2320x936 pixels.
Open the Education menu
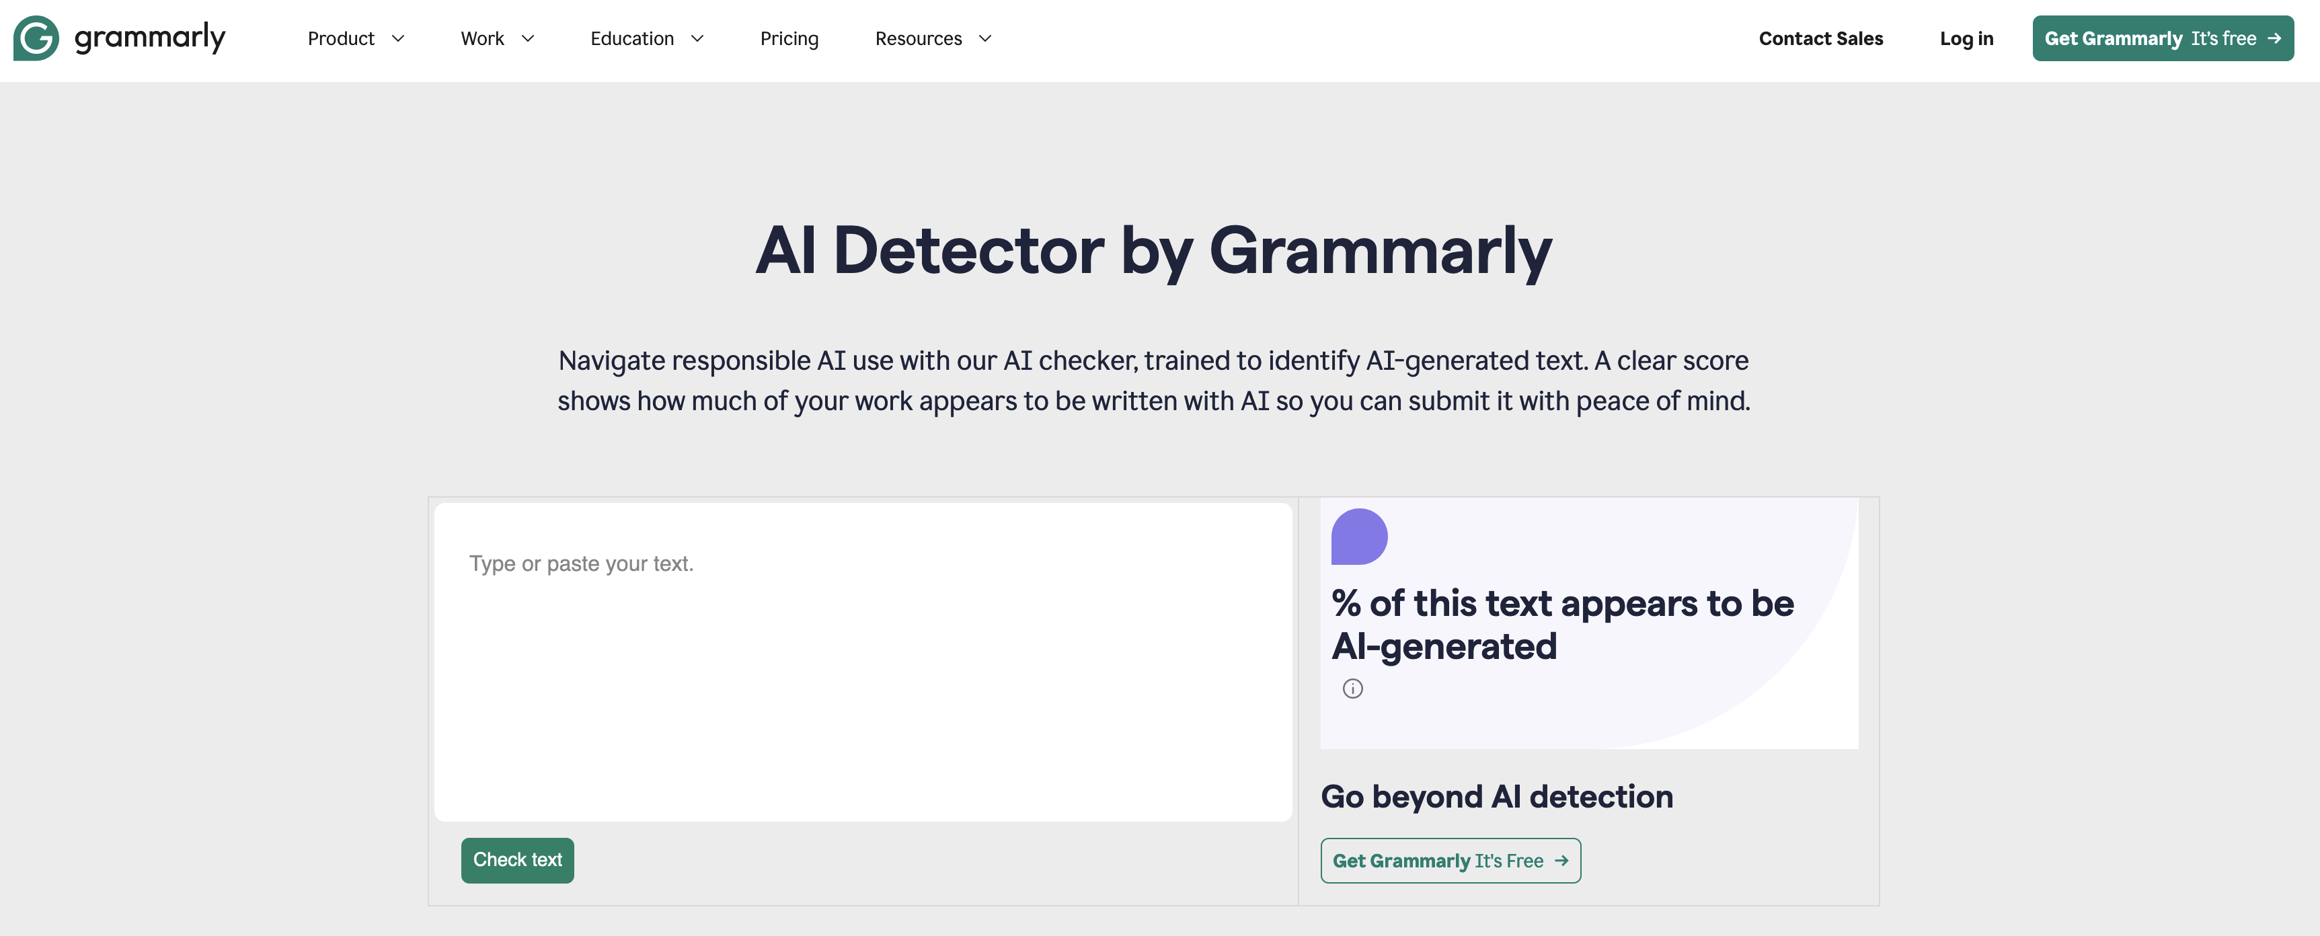(631, 39)
